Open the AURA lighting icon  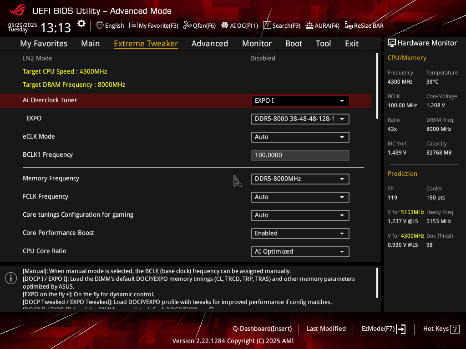pyautogui.click(x=309, y=25)
